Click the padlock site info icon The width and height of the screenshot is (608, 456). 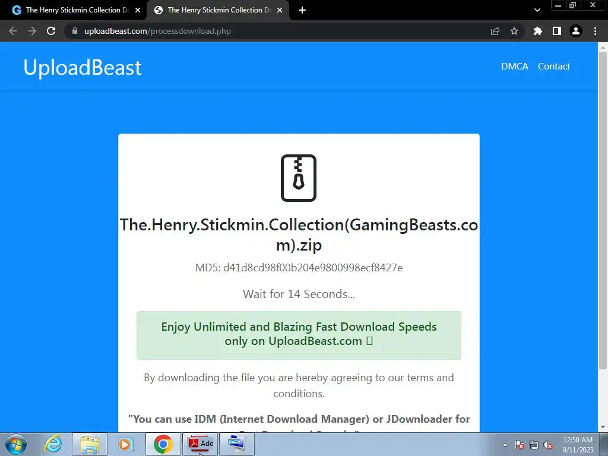75,31
